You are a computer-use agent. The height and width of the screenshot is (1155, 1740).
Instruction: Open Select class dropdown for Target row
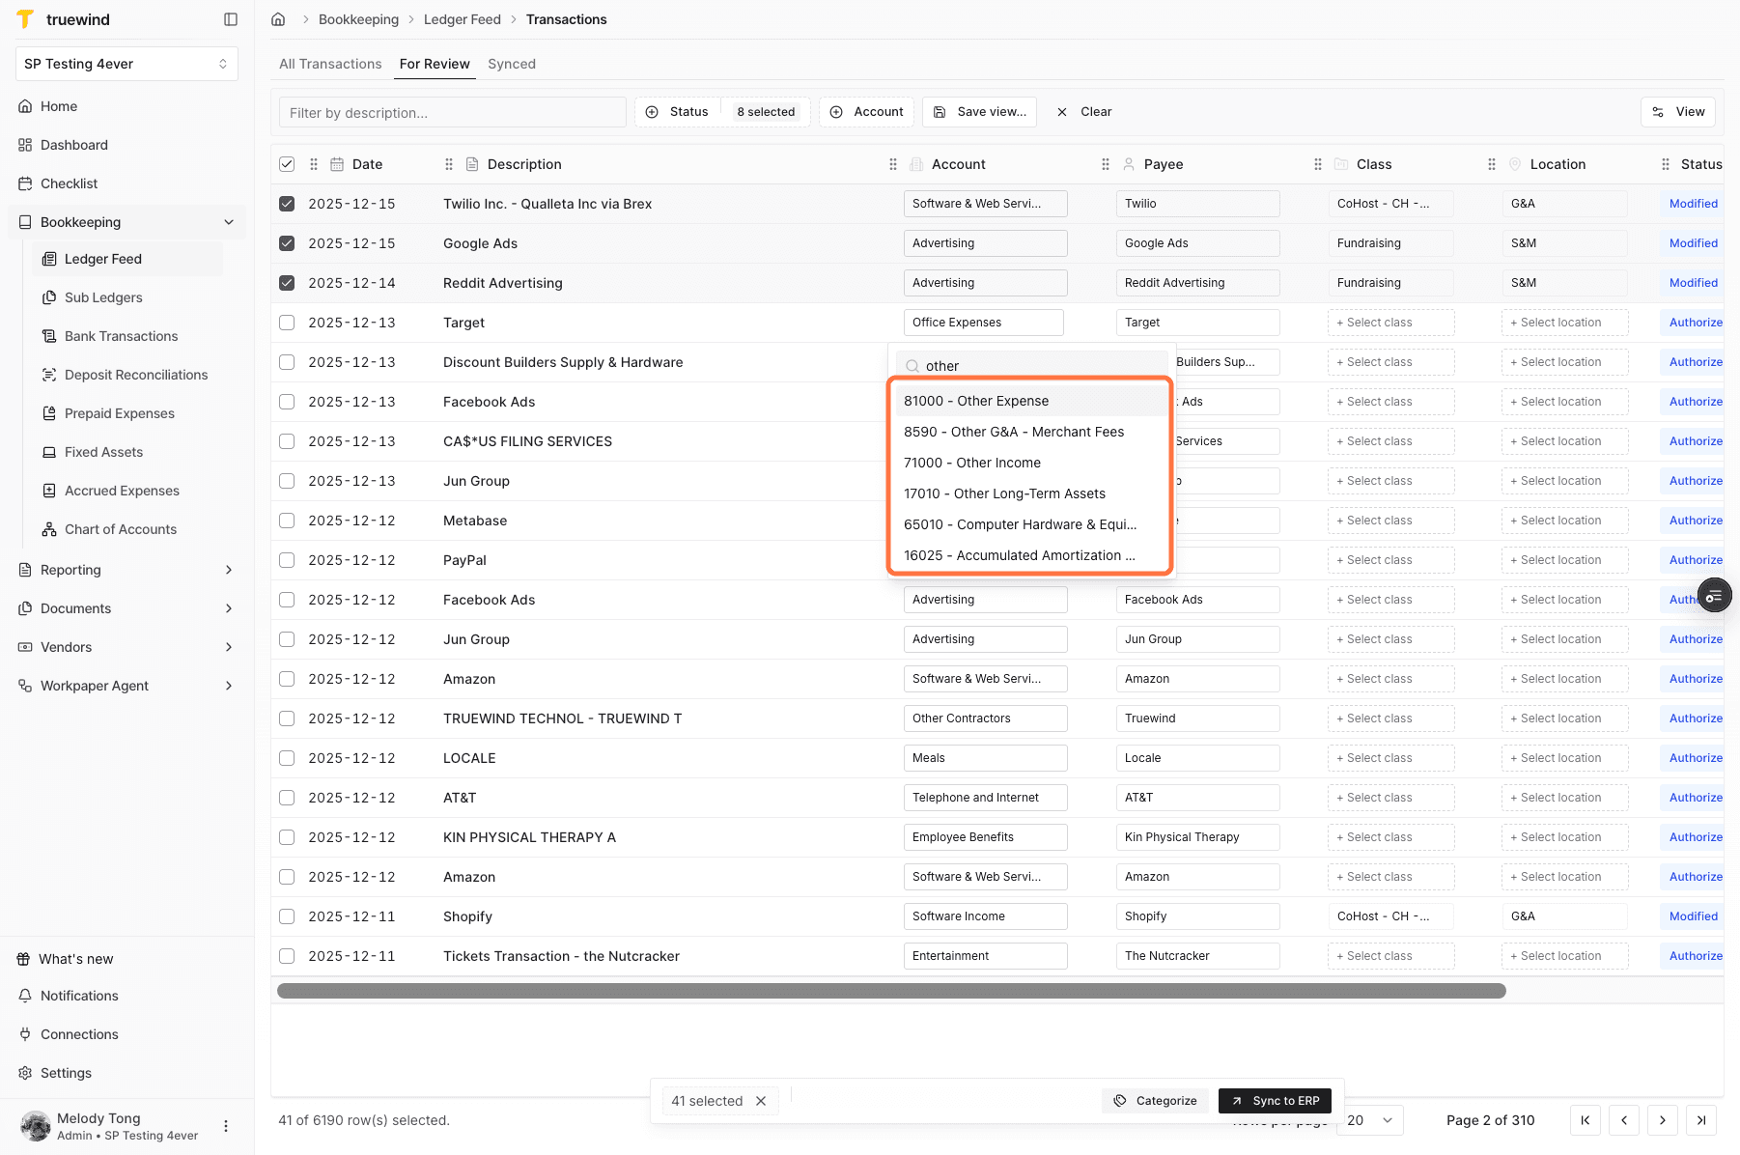click(1391, 323)
